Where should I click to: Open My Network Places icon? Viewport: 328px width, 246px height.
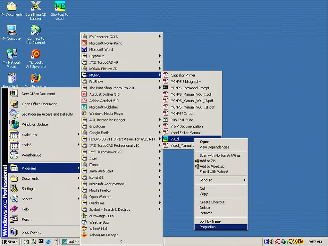pos(12,59)
